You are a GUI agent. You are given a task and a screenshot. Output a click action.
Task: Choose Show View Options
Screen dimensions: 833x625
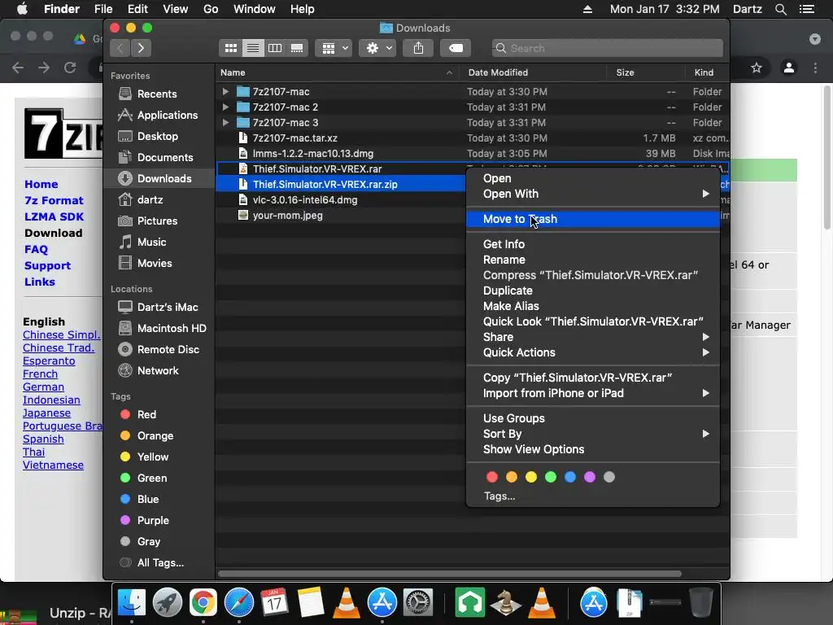(x=593, y=449)
